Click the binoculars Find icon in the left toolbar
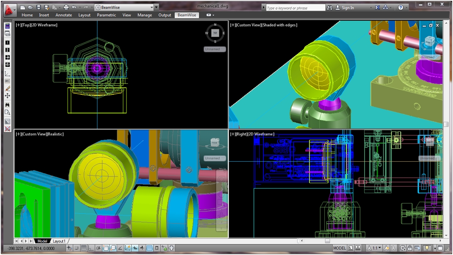The image size is (453, 255). coord(7,104)
